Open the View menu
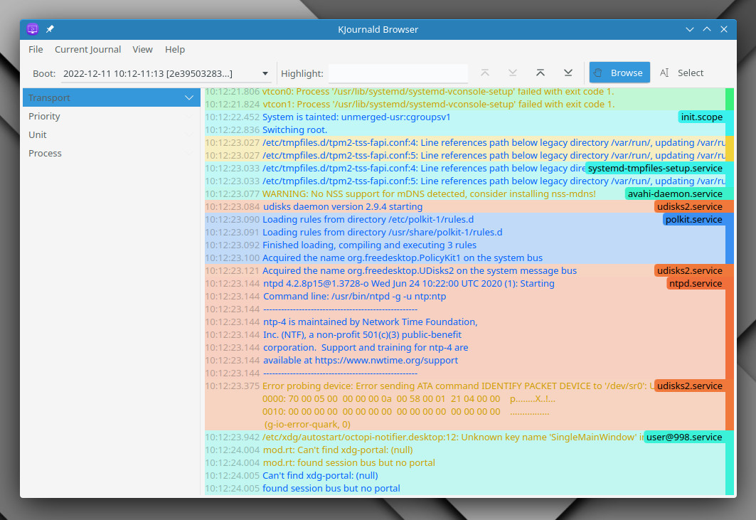The width and height of the screenshot is (756, 520). (x=142, y=49)
